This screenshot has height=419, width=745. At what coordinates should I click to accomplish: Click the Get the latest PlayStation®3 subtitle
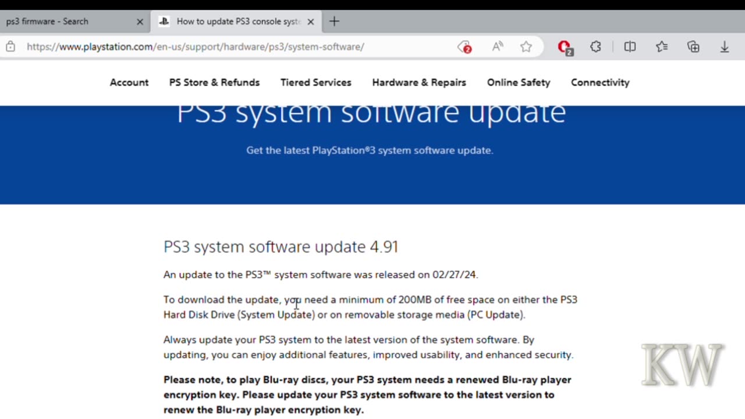(370, 150)
